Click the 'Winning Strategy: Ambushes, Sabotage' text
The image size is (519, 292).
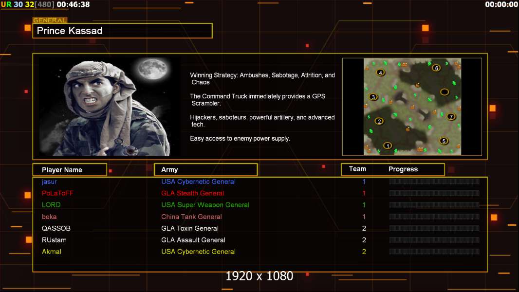click(262, 79)
